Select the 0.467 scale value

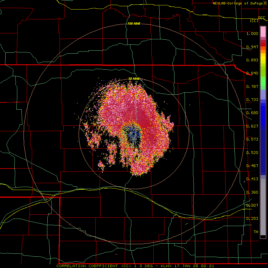coord(252,166)
